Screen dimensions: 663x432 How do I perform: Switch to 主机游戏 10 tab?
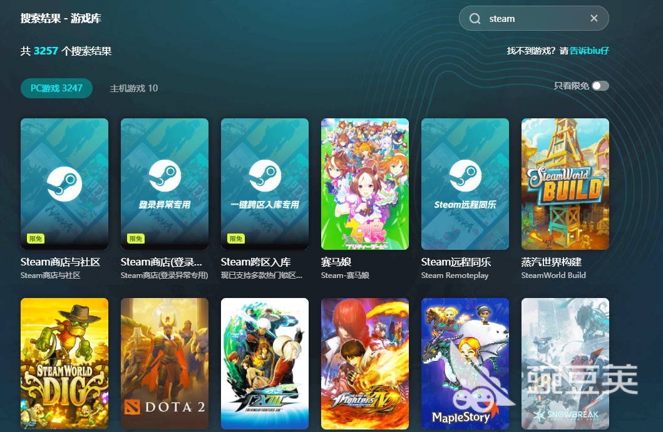pos(133,88)
